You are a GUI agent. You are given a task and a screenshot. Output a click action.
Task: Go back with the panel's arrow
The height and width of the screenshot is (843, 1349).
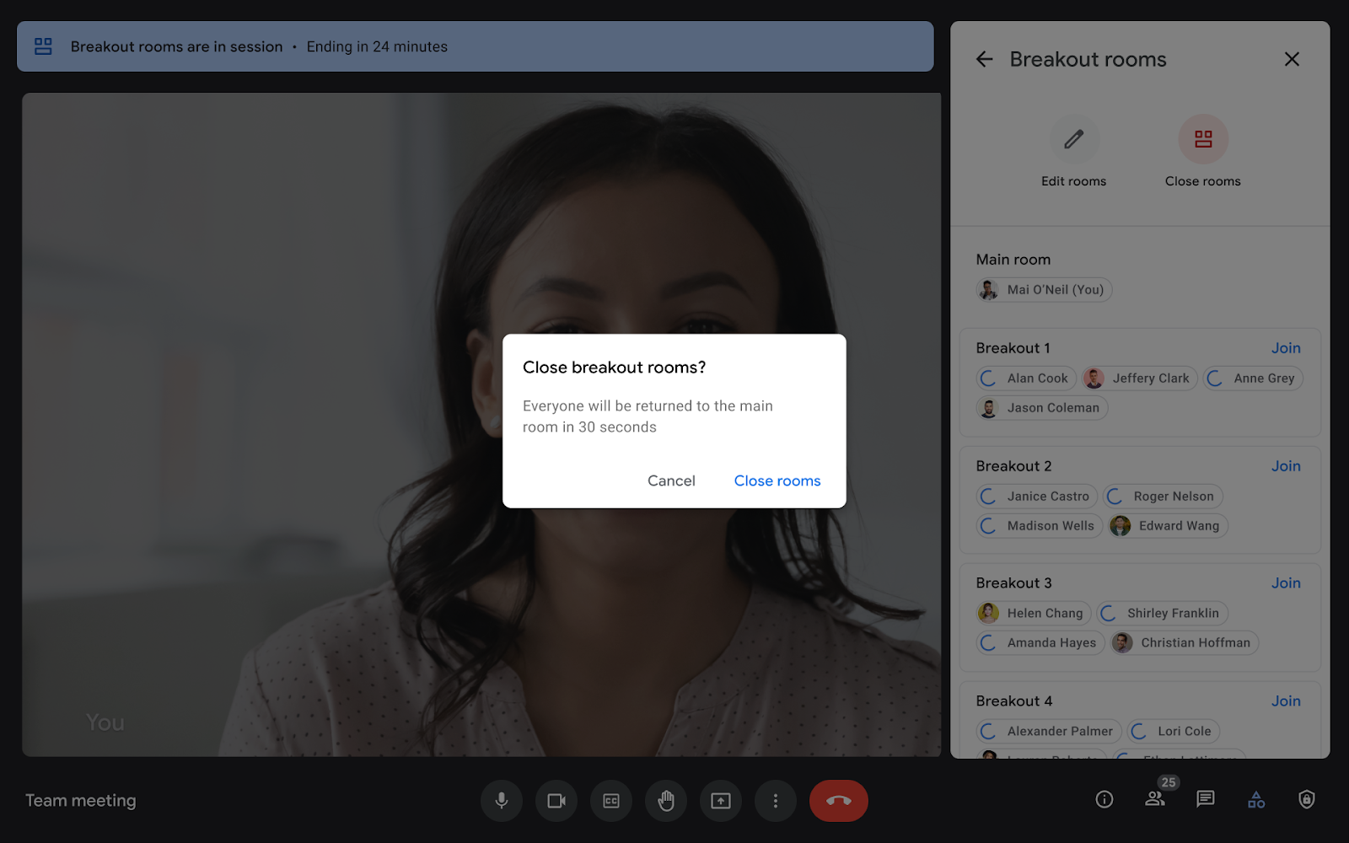tap(985, 59)
